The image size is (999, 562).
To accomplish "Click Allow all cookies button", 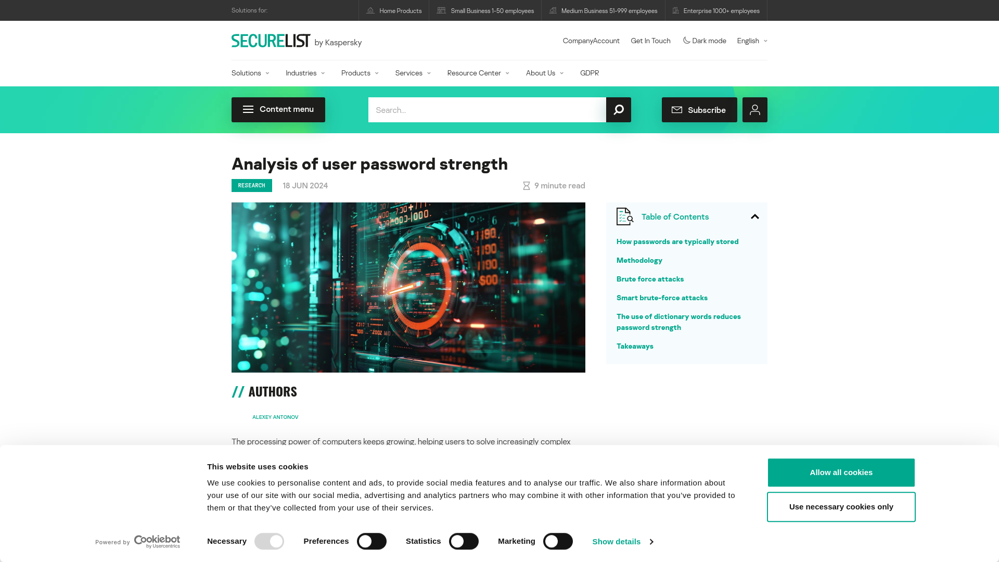I will (840, 472).
